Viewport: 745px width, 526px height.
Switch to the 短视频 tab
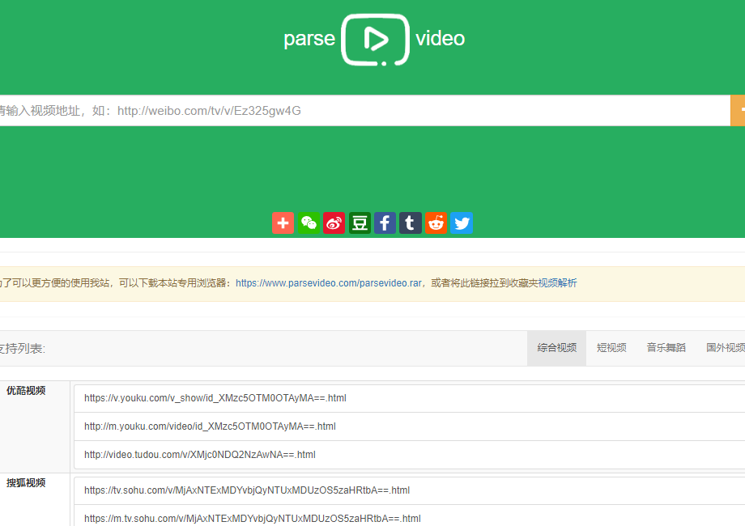[x=611, y=348]
